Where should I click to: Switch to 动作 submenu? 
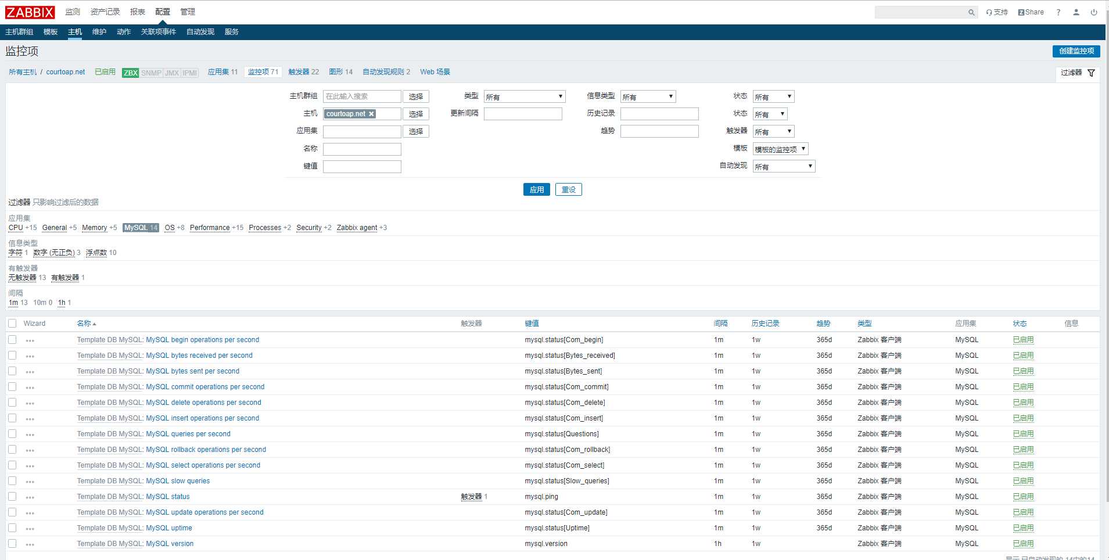click(124, 32)
